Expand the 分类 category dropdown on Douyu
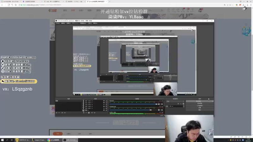 pyautogui.click(x=81, y=10)
